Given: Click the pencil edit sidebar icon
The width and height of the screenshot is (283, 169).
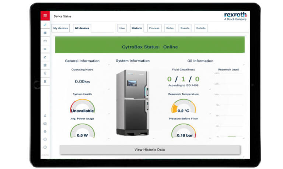Looking at the screenshot, I should pyautogui.click(x=45, y=25).
